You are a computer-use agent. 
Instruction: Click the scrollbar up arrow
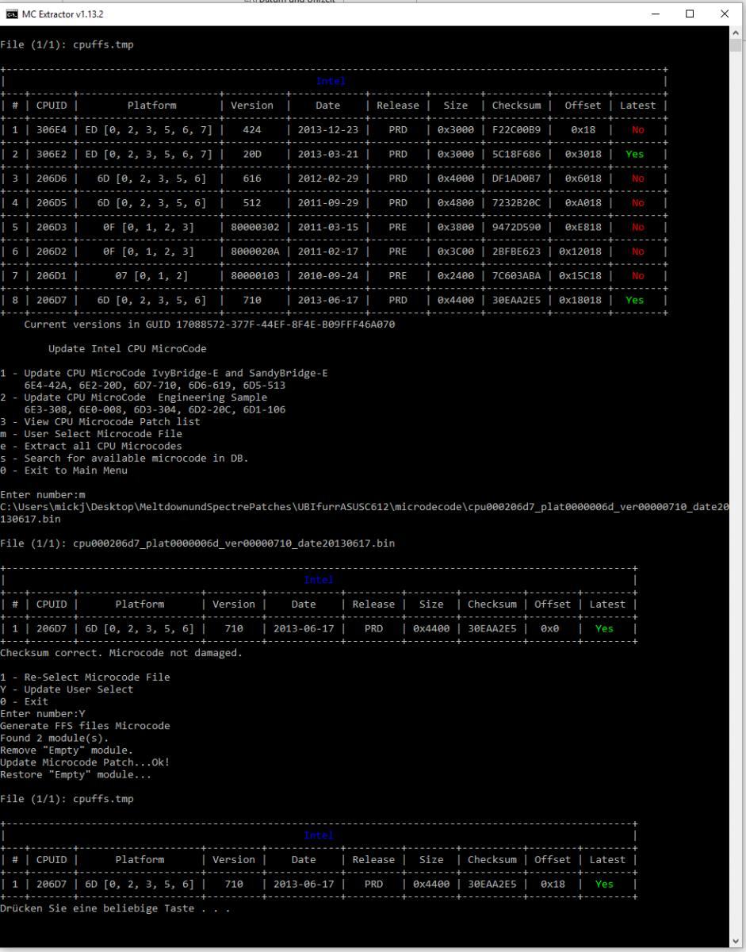(x=736, y=33)
